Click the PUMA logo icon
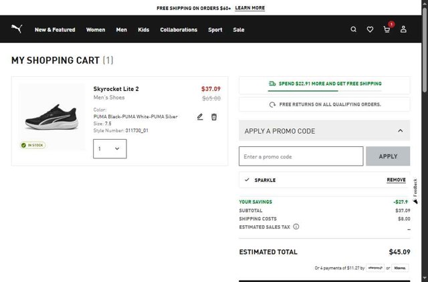Image resolution: width=428 pixels, height=282 pixels. pos(17,29)
